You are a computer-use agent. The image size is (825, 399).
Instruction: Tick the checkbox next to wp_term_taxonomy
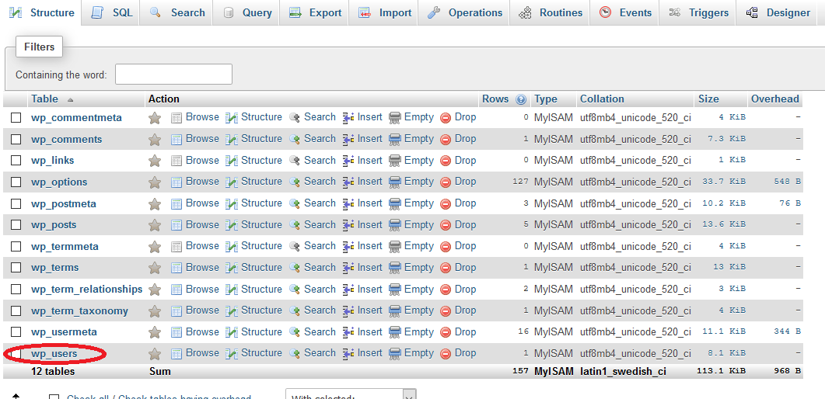[x=16, y=311]
